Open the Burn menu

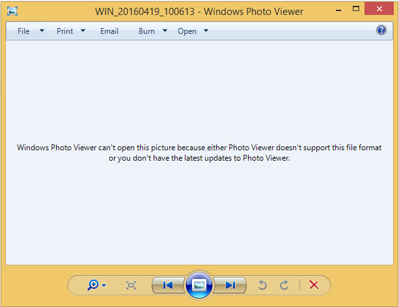pyautogui.click(x=146, y=31)
